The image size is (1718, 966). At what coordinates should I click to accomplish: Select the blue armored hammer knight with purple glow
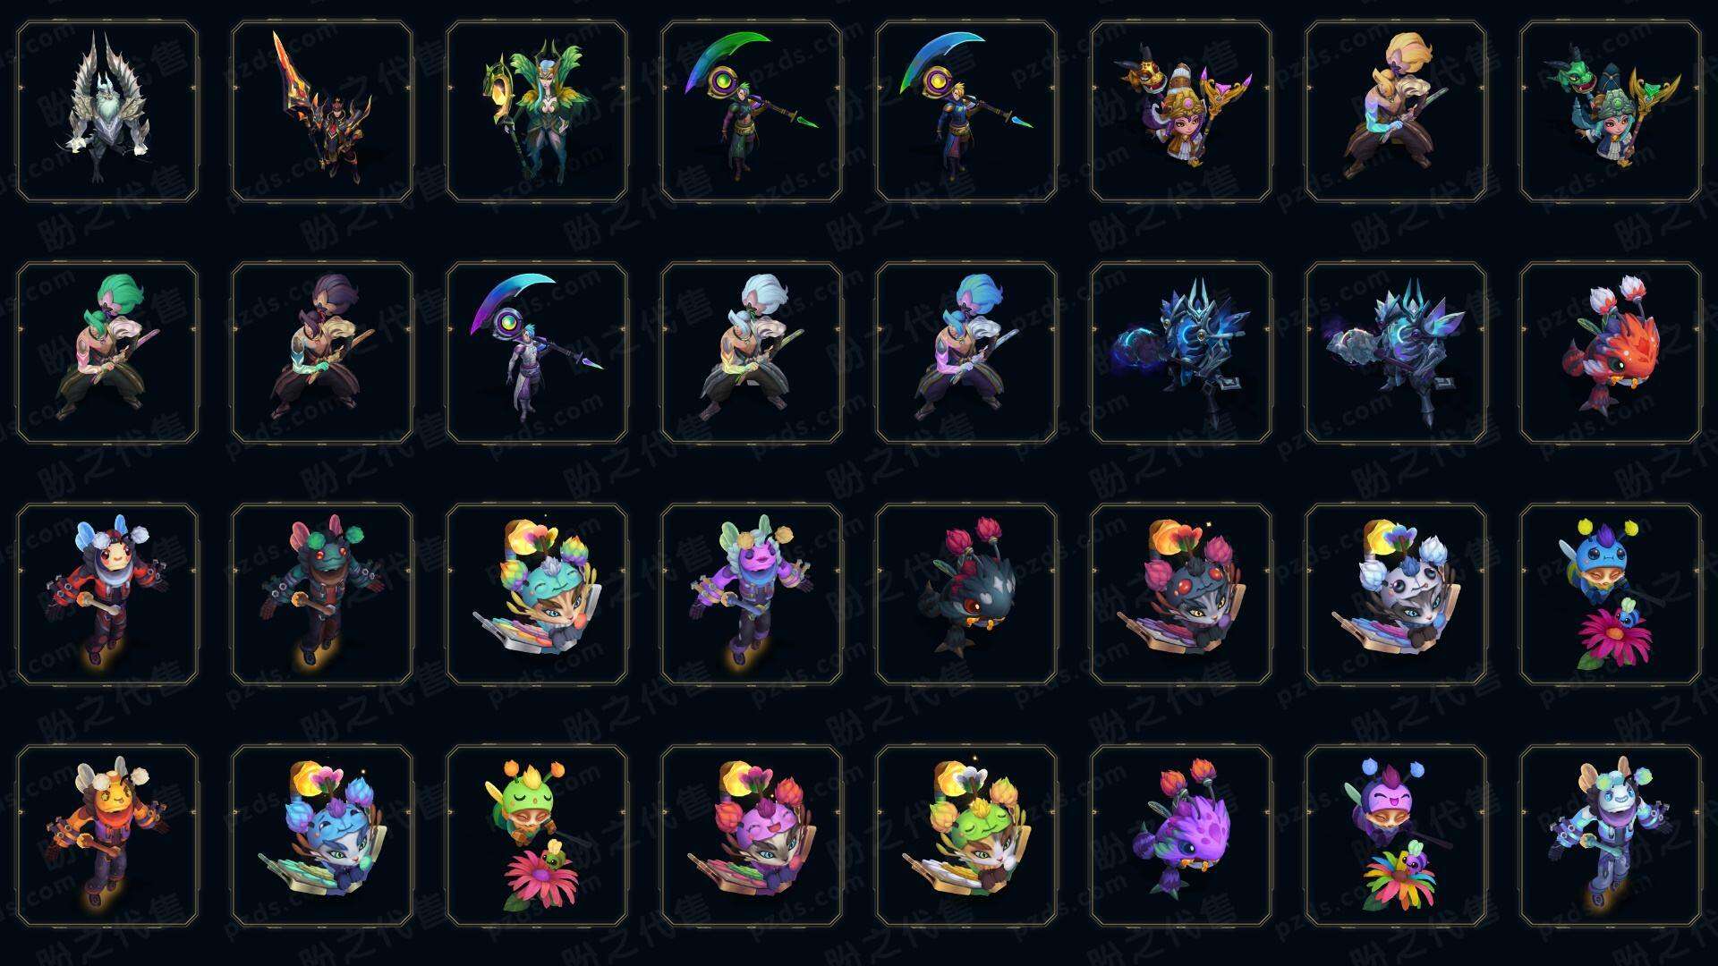(1181, 353)
